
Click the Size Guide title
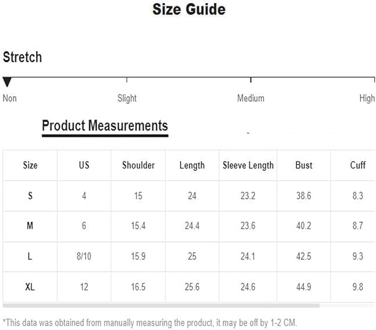tap(189, 9)
